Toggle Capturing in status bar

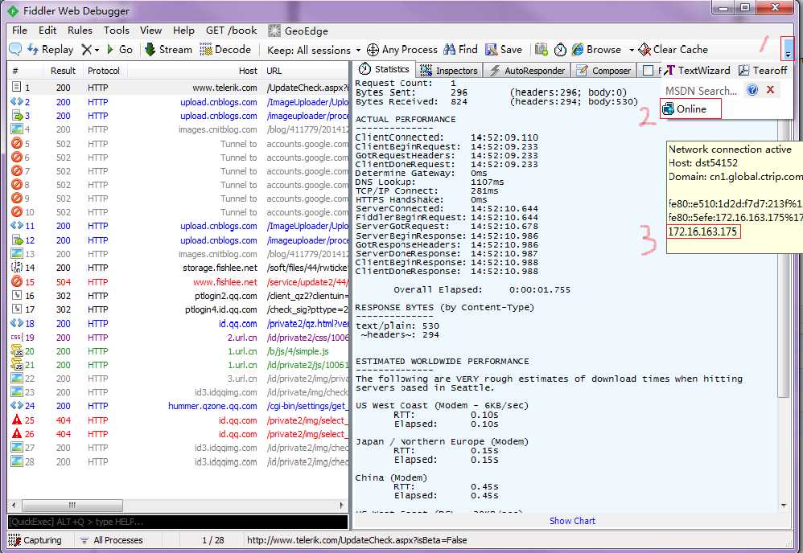35,539
